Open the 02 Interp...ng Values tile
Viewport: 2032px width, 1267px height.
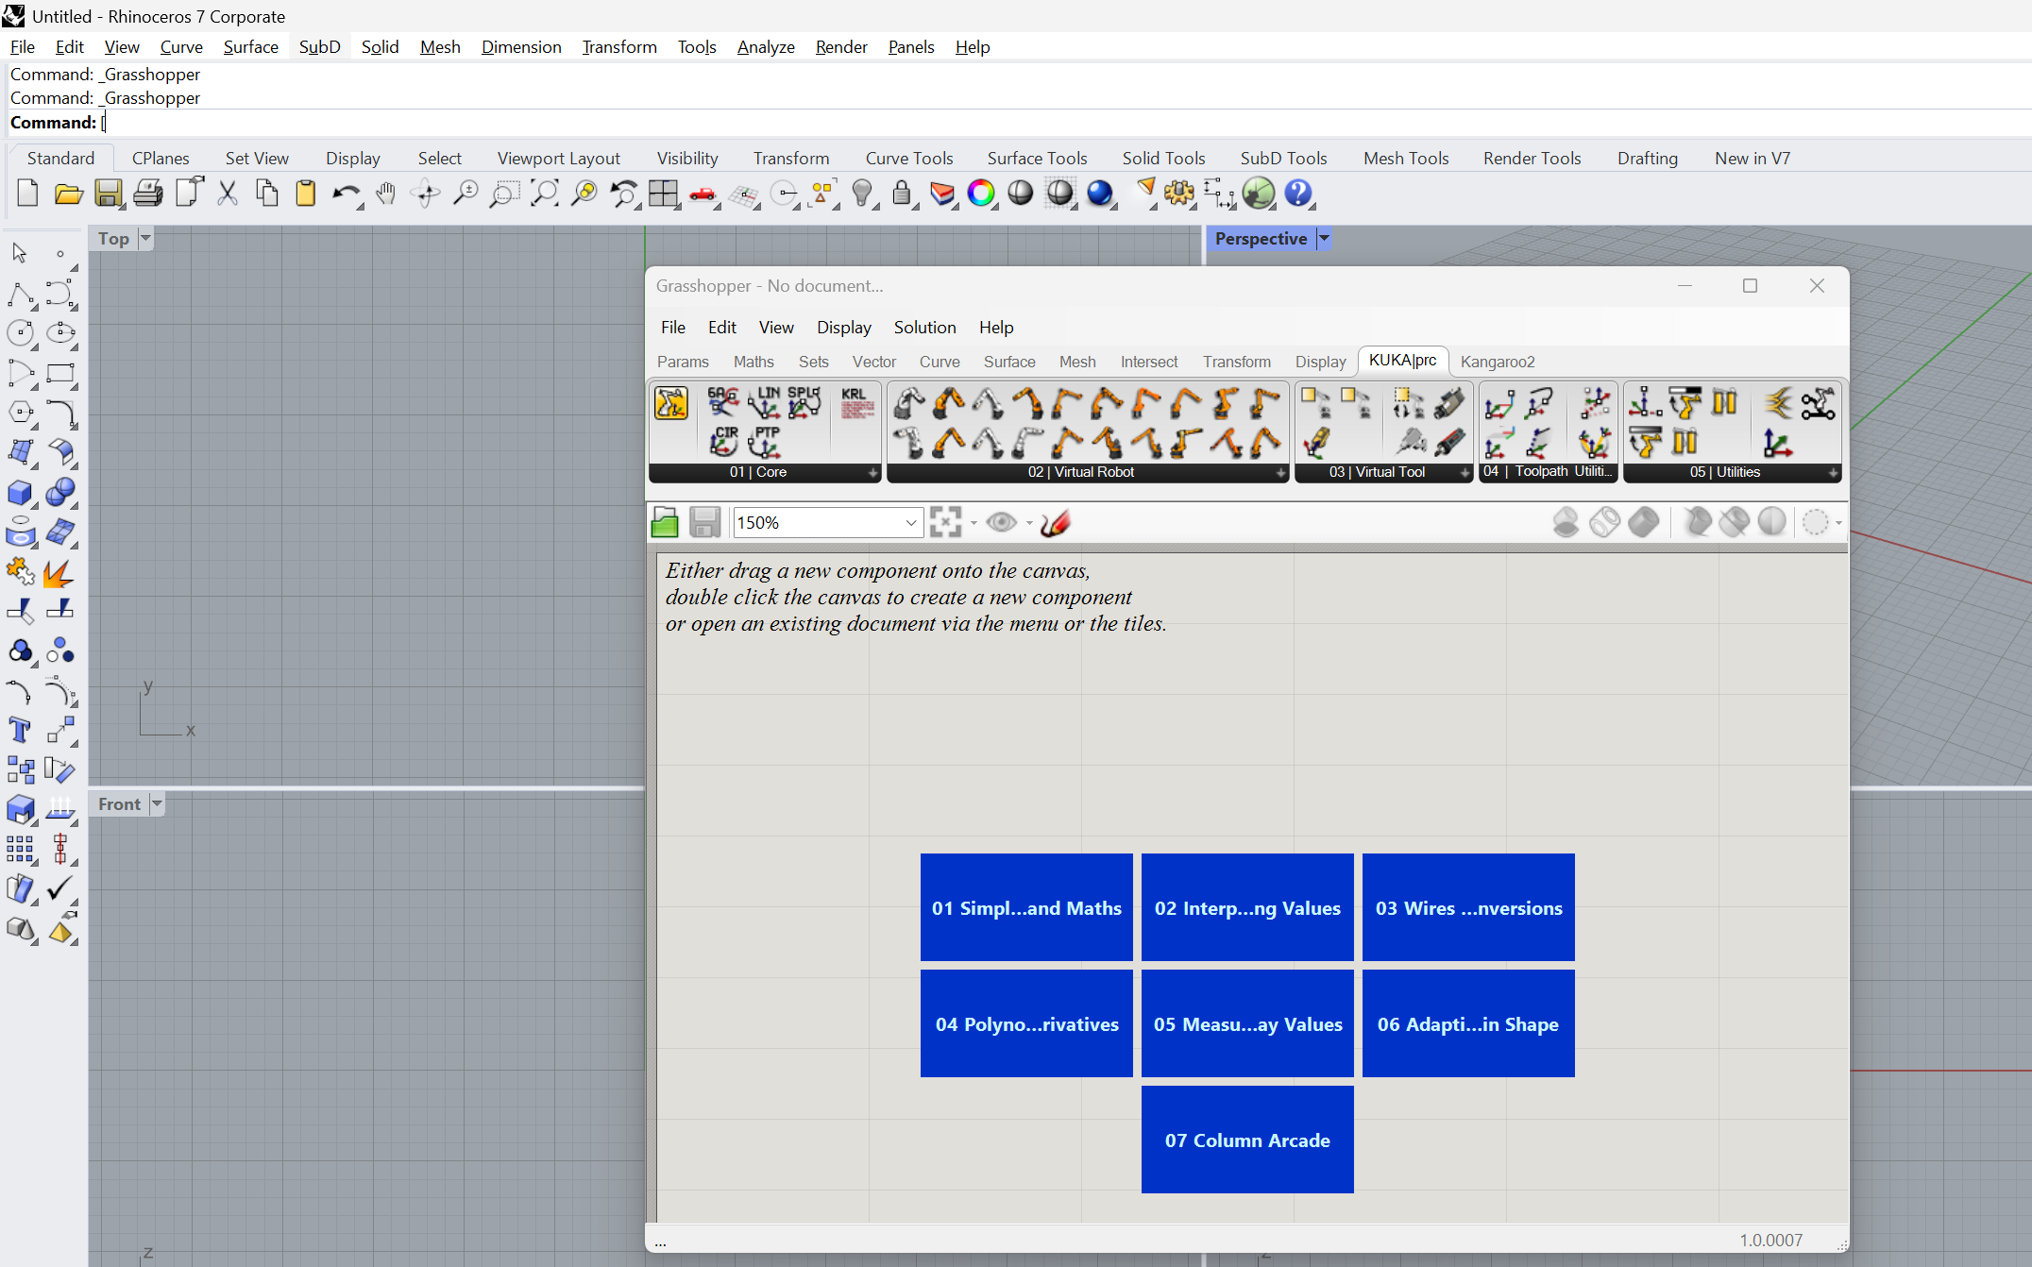coord(1247,907)
